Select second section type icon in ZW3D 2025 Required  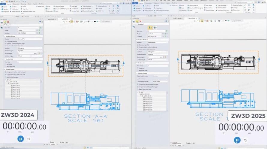[155, 27]
